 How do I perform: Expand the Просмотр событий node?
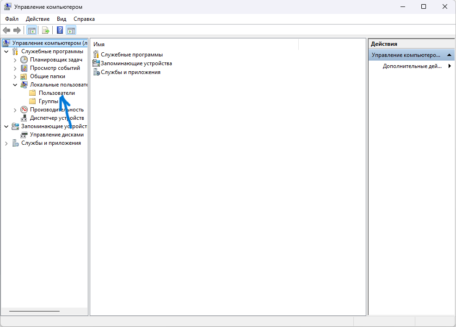click(x=15, y=68)
